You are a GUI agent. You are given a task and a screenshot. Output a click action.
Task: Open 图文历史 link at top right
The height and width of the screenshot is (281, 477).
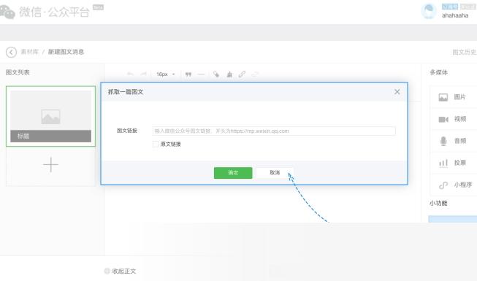(465, 53)
